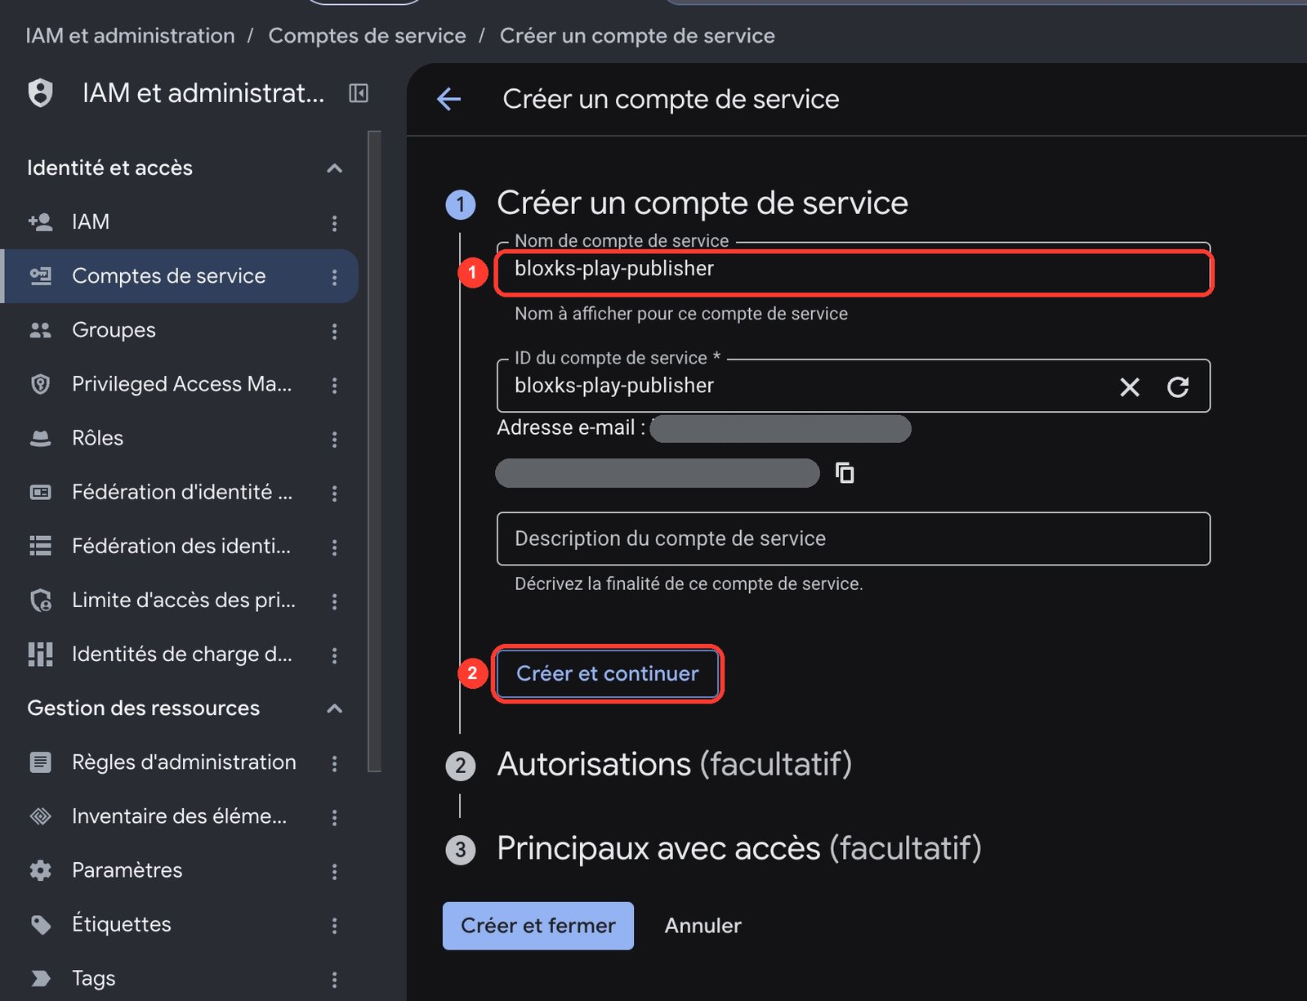Open Étiquettes in the sidebar
This screenshot has height=1001, width=1307.
tap(180, 924)
